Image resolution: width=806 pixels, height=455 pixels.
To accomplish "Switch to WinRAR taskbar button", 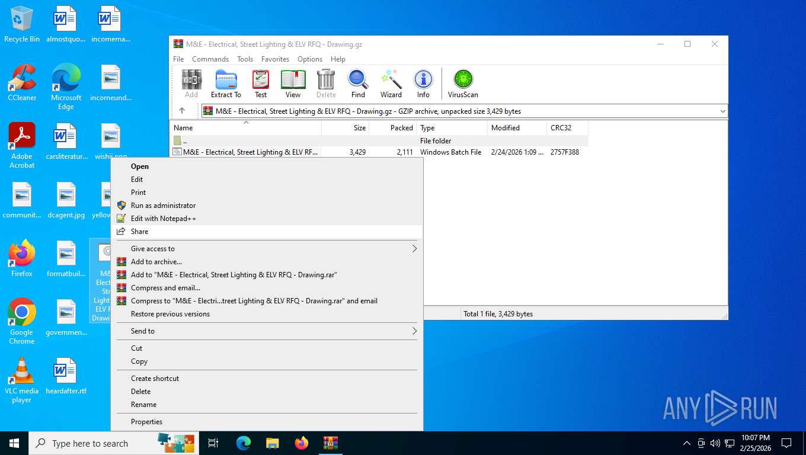I will pos(331,443).
